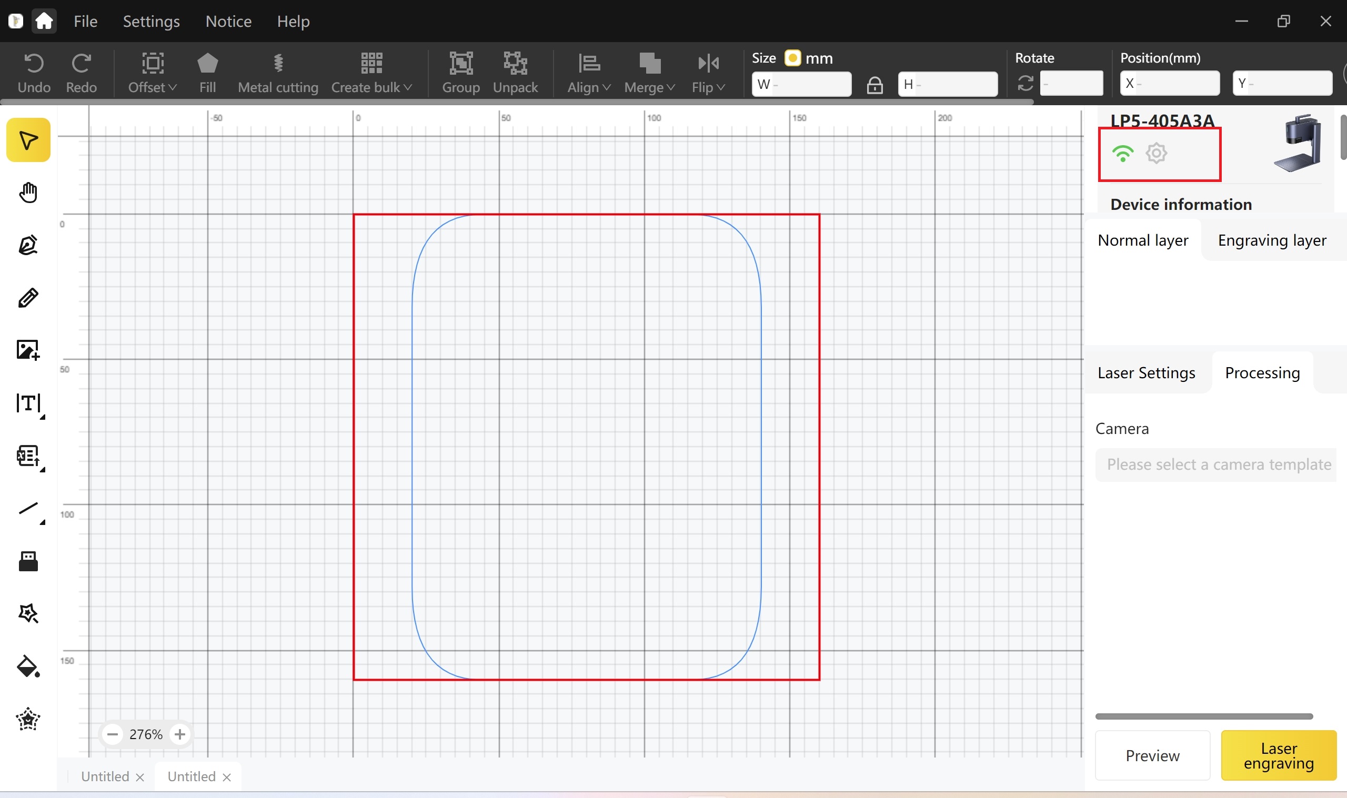Viewport: 1347px width, 798px height.
Task: Click the insert image tool
Action: click(x=28, y=350)
